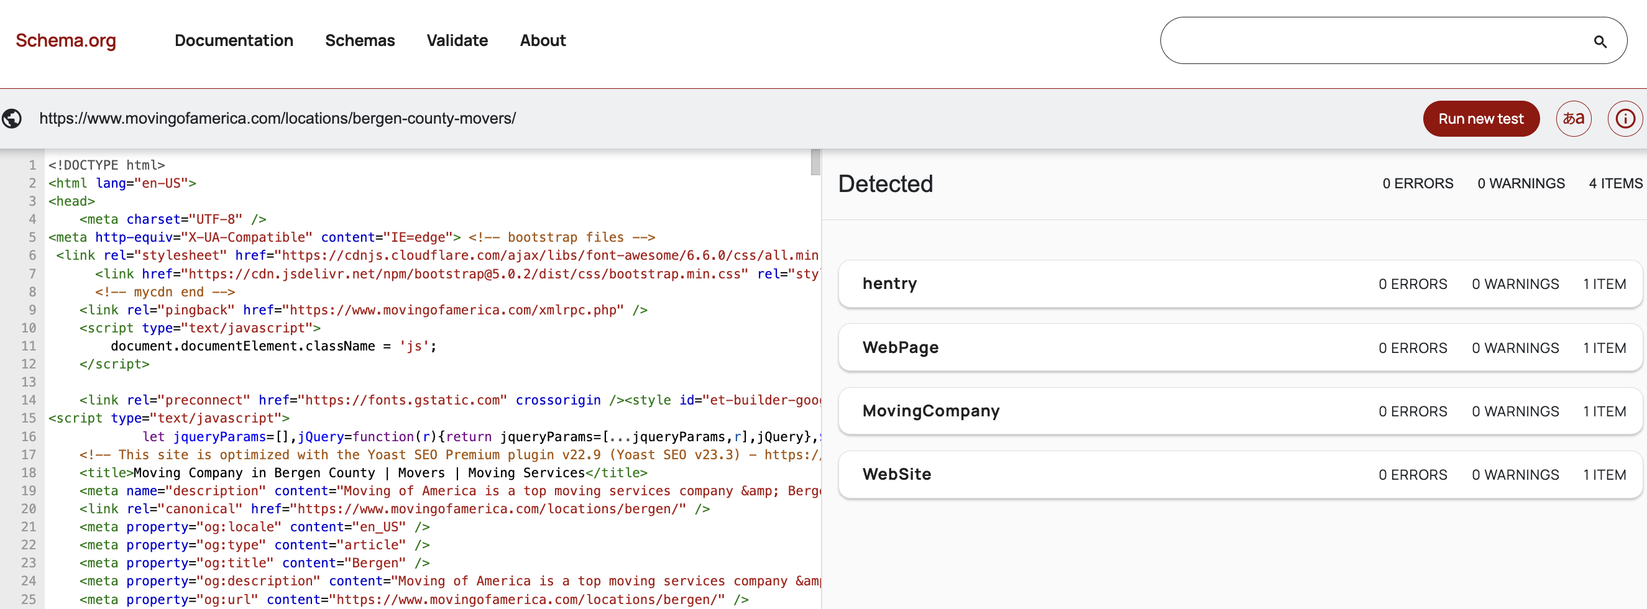Click the 0 WARNINGS summary in Detected header
Screen dimensions: 1647x609
tap(1520, 184)
